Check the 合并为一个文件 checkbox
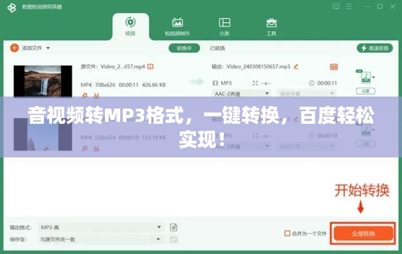This screenshot has width=402, height=254. click(287, 233)
